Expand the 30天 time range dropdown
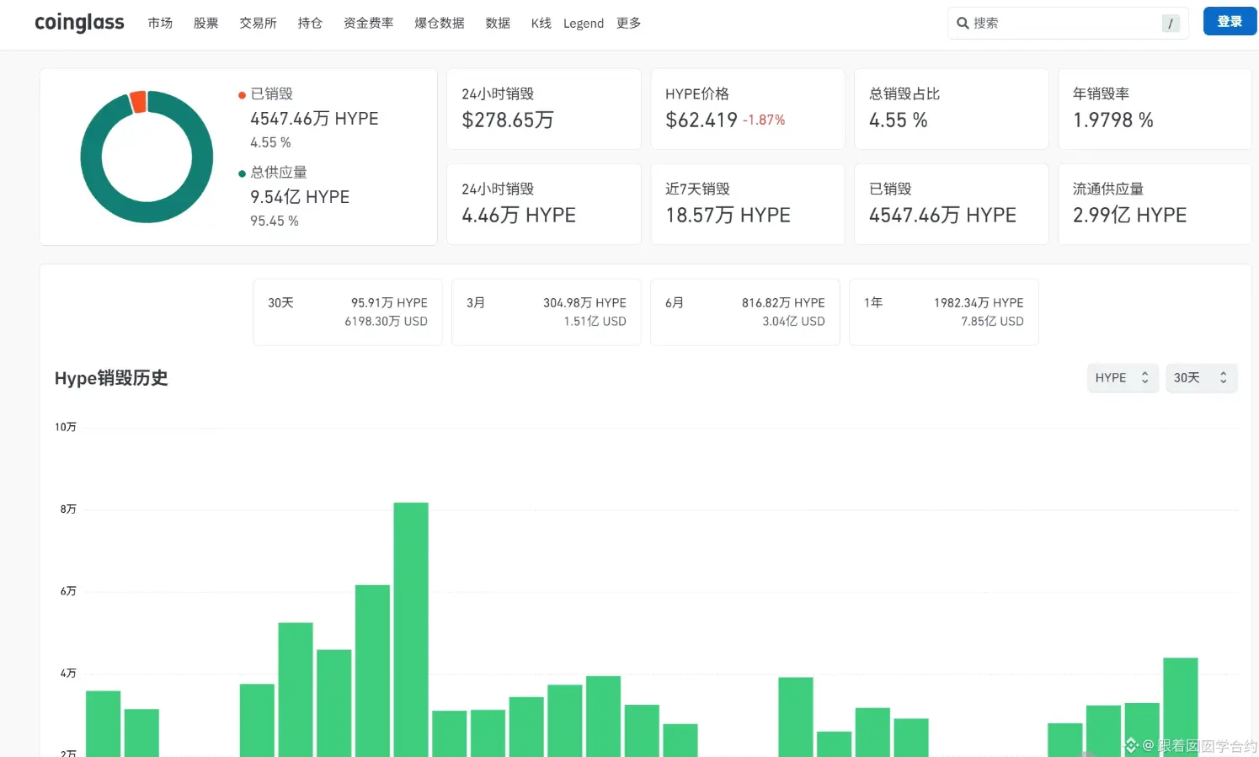This screenshot has height=757, width=1259. pyautogui.click(x=1201, y=378)
